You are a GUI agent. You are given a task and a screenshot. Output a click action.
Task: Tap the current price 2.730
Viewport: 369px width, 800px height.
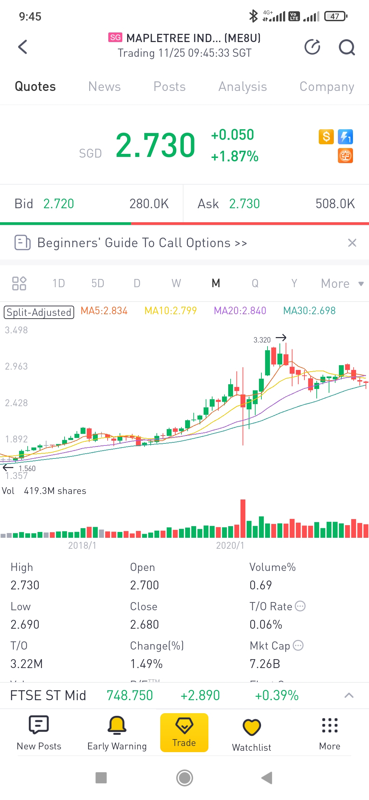point(155,145)
